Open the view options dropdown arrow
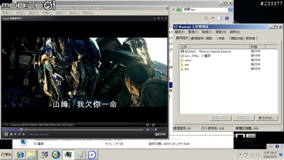This screenshot has height=160, width=284. [x=213, y=18]
